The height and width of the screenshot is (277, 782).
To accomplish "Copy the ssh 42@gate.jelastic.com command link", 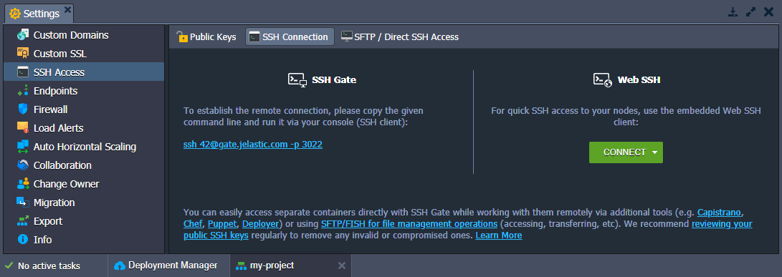I will click(253, 145).
